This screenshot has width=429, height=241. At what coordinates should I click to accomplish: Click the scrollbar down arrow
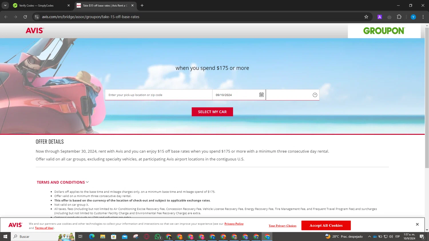[x=427, y=230]
